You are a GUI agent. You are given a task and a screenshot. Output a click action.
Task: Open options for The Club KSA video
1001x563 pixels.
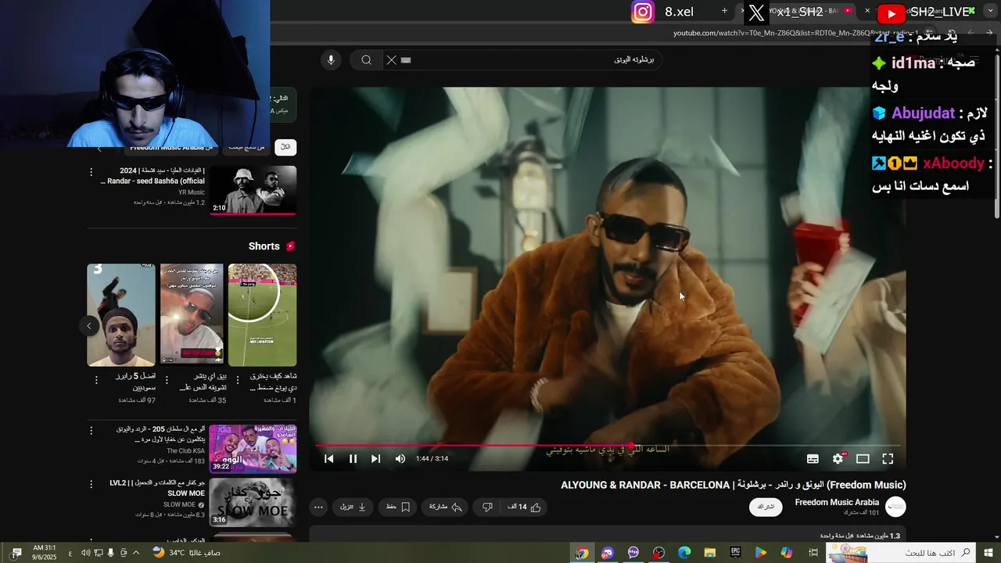(x=91, y=431)
